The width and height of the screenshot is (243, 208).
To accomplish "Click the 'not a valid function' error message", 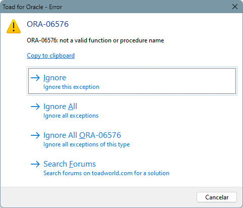I will click(95, 40).
